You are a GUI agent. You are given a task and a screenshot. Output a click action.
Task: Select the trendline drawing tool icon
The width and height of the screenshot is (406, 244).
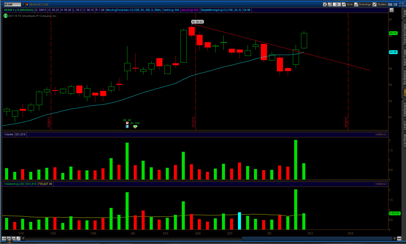click(18, 238)
